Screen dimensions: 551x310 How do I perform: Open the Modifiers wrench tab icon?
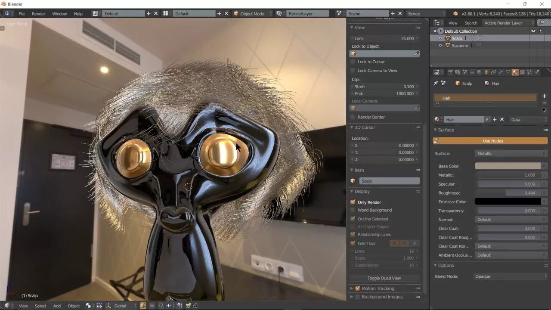point(501,72)
